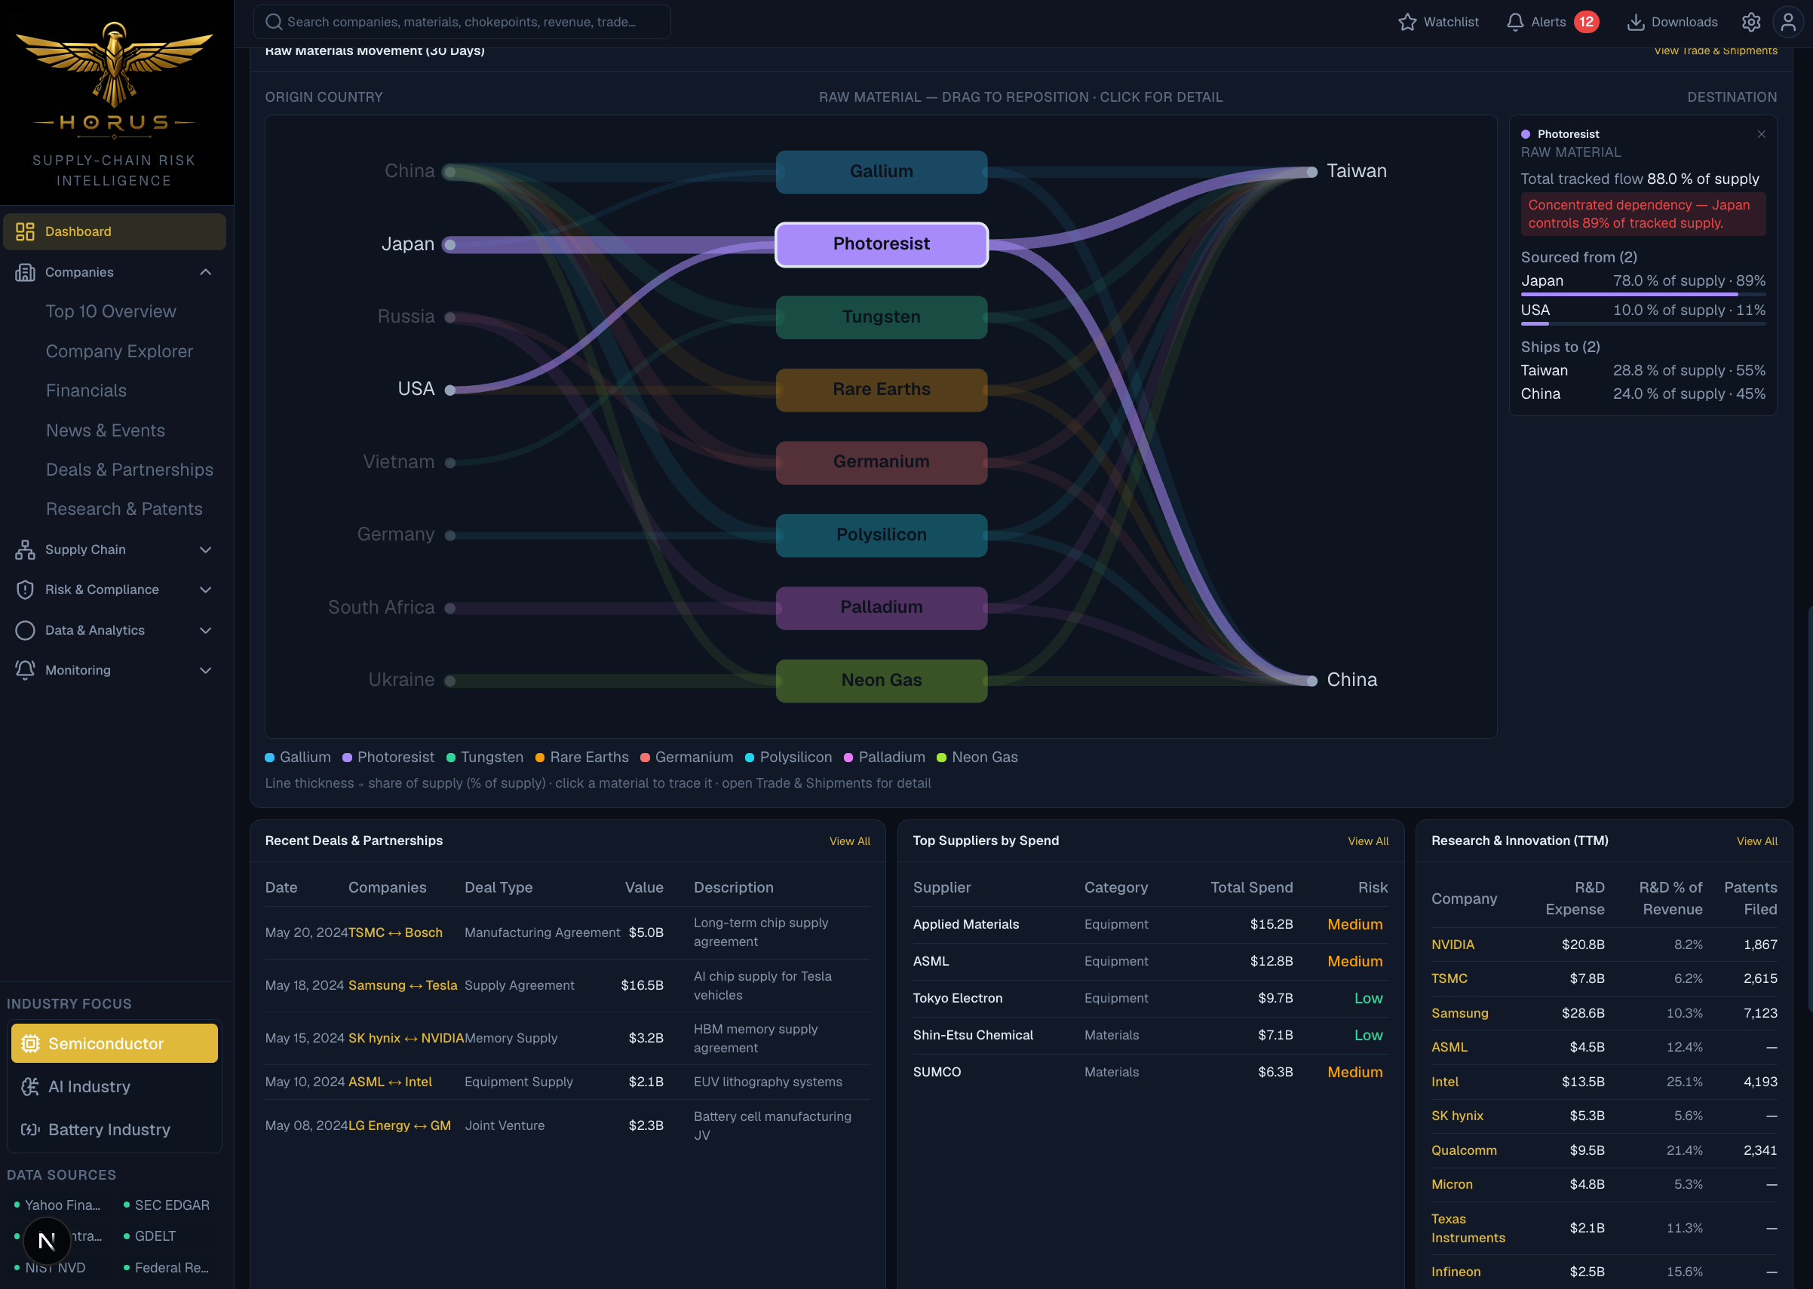Open View Trade & Shipments link
The width and height of the screenshot is (1813, 1289).
coord(1715,51)
